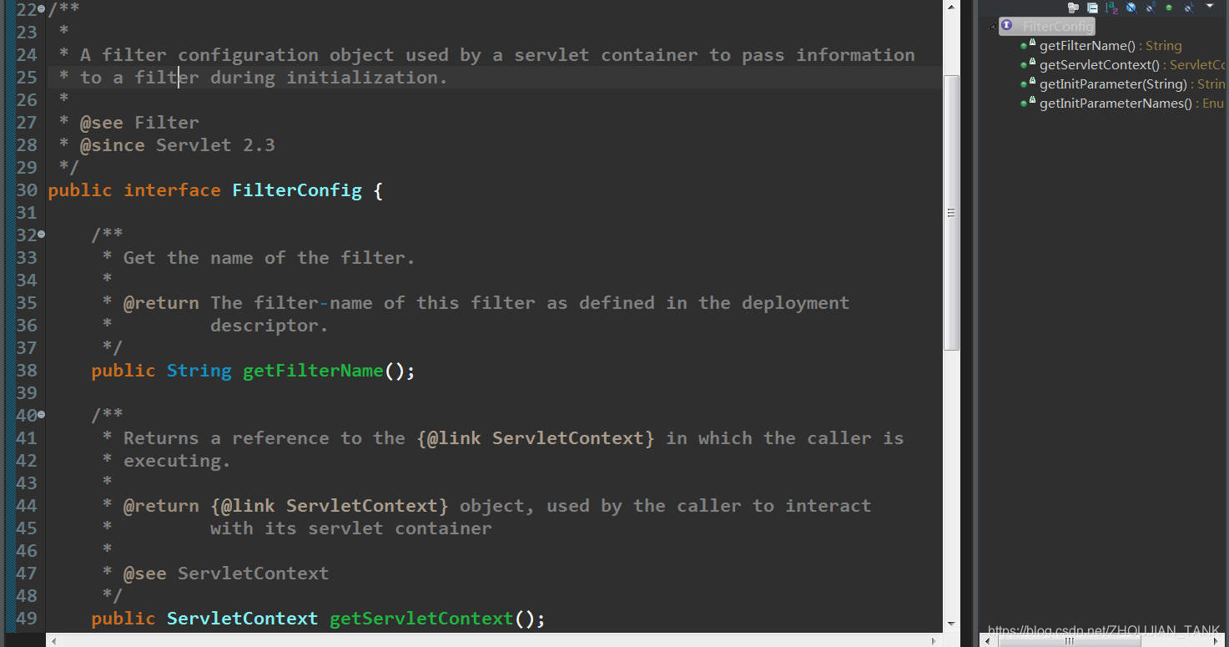
Task: Click "during initialization." on line 25
Action: 330,78
